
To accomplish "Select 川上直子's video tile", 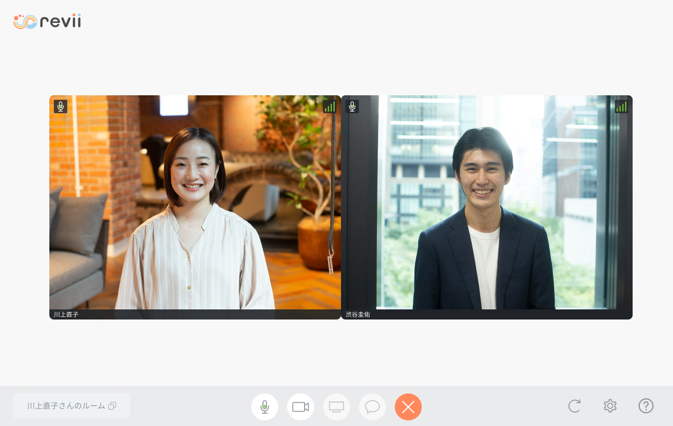I will [x=195, y=207].
